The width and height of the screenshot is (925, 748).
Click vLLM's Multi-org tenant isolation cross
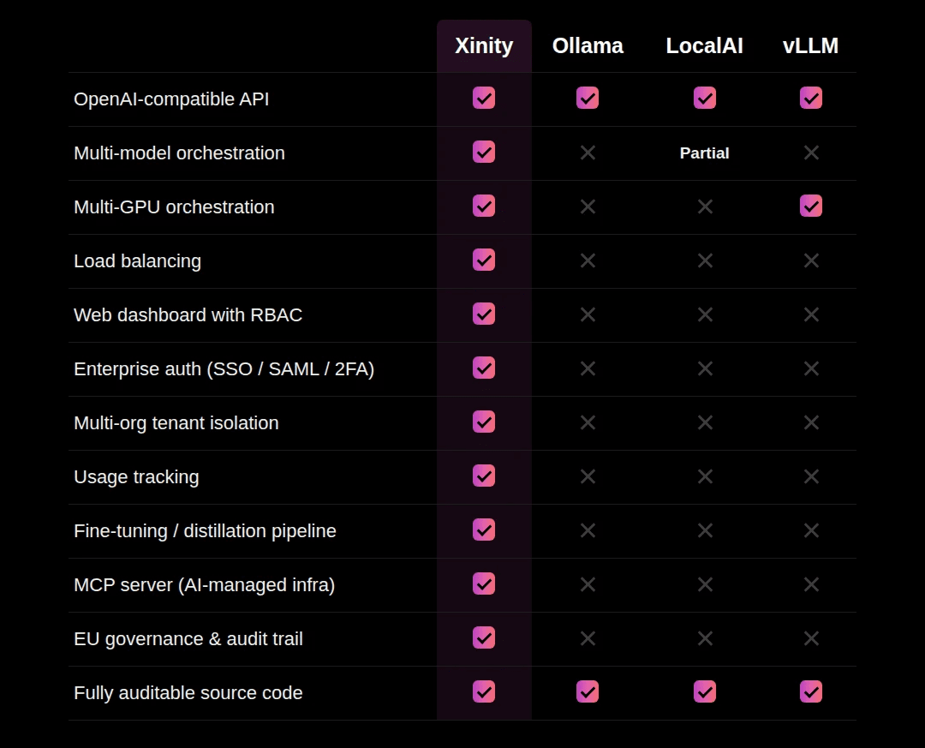[811, 422]
